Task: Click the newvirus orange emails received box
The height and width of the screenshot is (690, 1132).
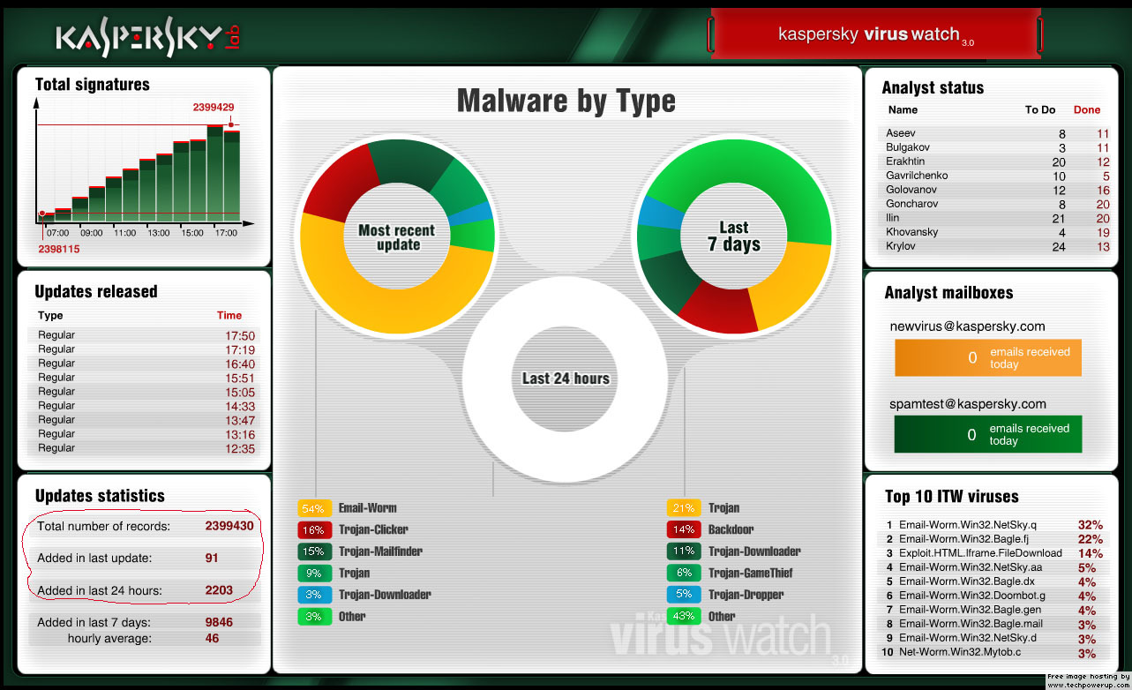Action: (x=988, y=358)
